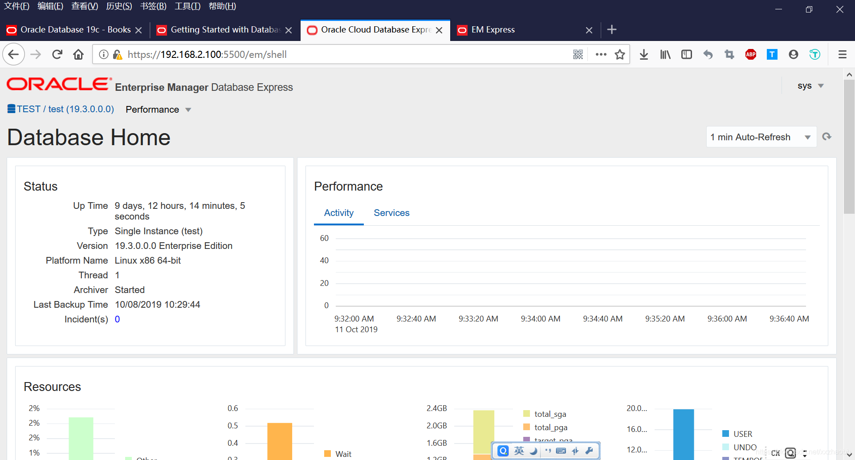Open the 编辑(E) menu
The image size is (855, 460).
(50, 6)
